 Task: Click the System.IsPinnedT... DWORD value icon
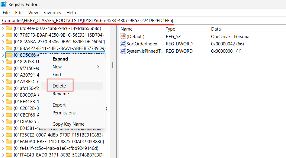123,51
